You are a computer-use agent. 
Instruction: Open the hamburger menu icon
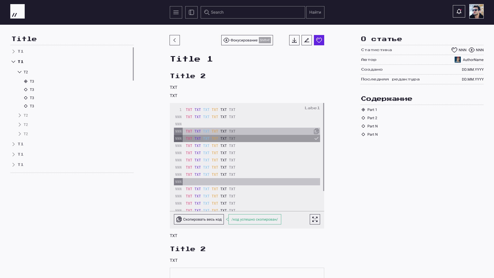tap(176, 12)
